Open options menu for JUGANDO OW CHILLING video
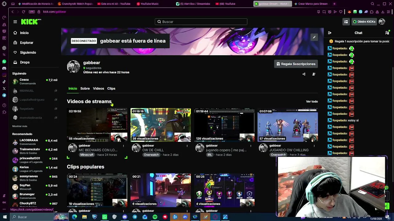Viewport: 394px width, 221px height. coord(314,146)
